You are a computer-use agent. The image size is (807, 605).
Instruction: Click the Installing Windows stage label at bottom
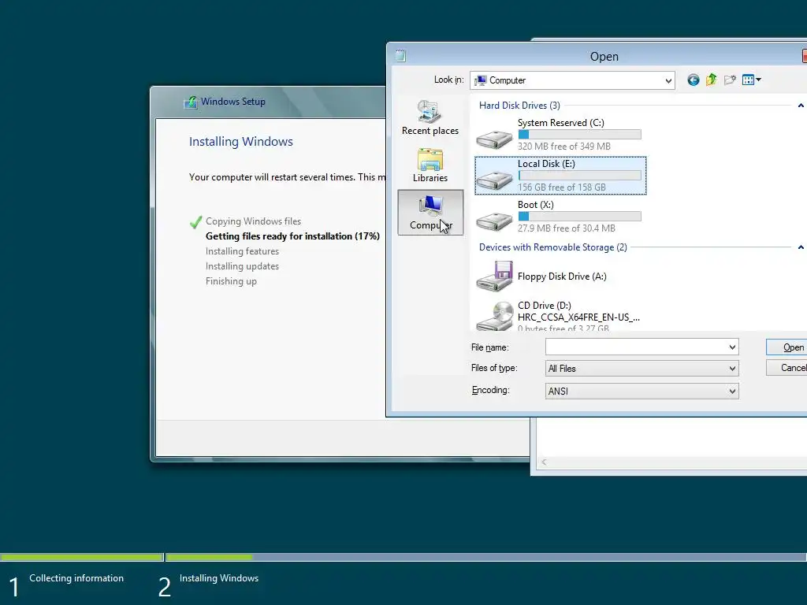[219, 578]
